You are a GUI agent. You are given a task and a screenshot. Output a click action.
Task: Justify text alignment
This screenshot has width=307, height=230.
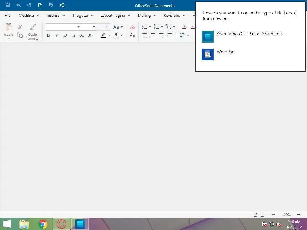170,35
